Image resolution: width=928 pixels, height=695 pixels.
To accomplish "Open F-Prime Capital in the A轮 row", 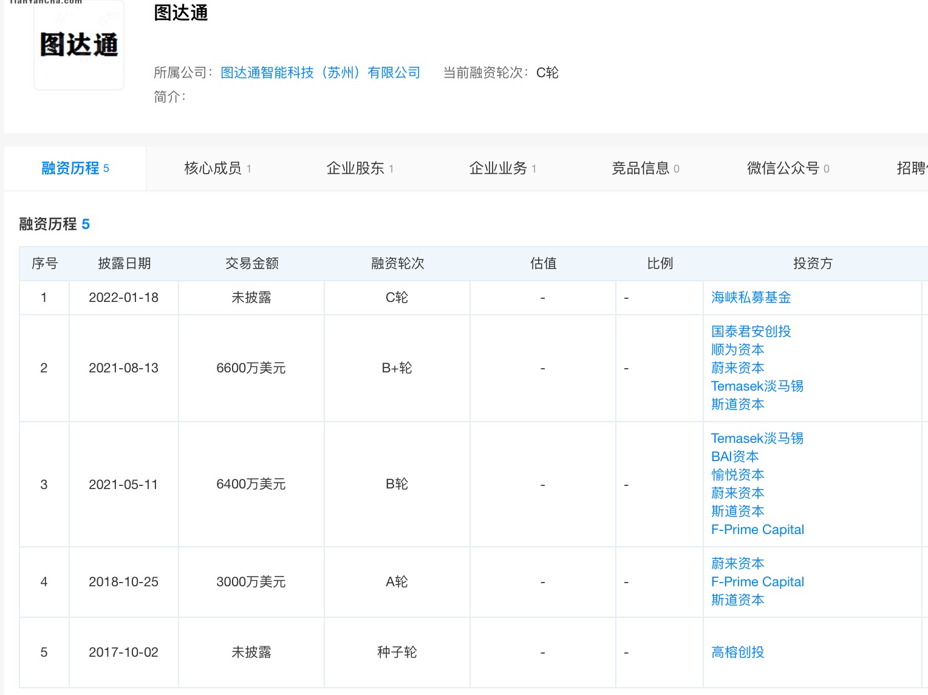I will (x=757, y=582).
